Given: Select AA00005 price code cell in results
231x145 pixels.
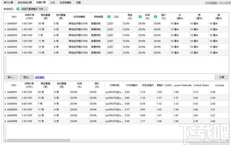Looking at the screenshot, I should 114,115.
